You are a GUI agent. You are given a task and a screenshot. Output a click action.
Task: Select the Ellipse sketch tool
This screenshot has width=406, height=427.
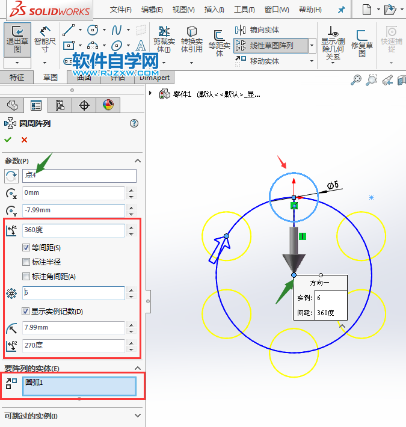tap(117, 46)
